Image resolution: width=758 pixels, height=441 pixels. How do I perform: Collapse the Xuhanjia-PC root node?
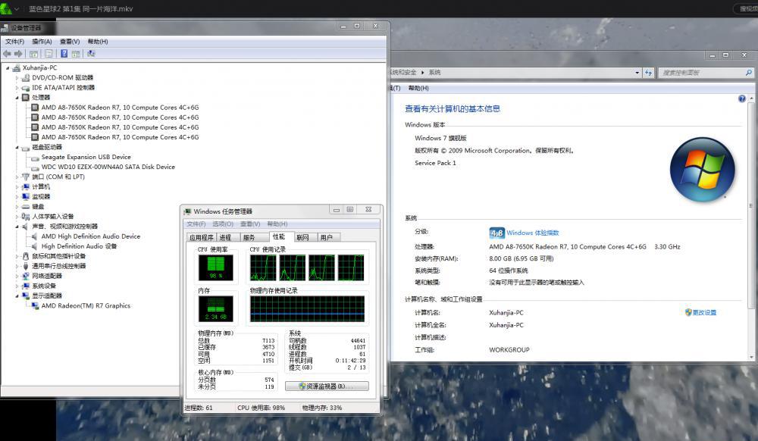[x=8, y=68]
